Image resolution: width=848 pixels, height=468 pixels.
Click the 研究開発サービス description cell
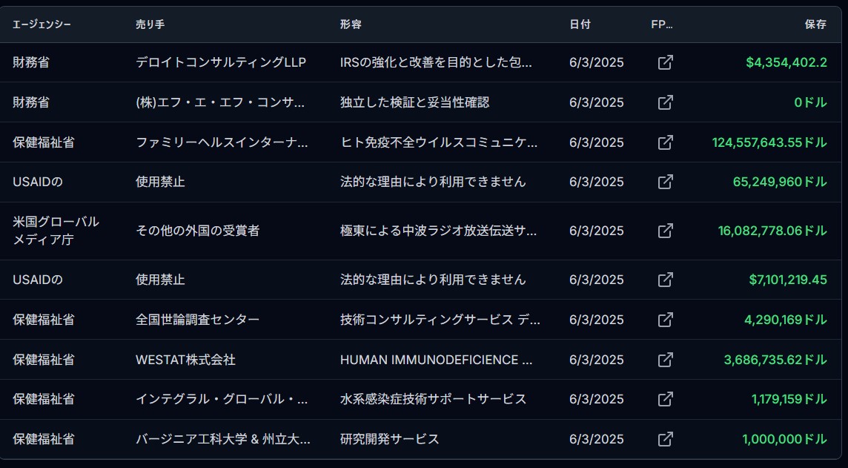pyautogui.click(x=390, y=439)
